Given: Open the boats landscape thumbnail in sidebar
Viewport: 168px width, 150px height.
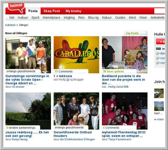Looking at the screenshot, I should pos(159,93).
